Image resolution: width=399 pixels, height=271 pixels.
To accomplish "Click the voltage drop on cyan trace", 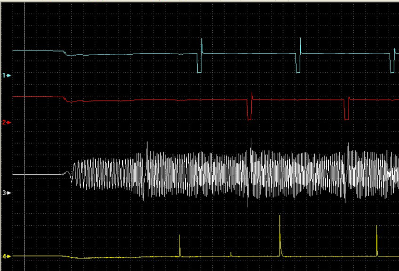I will click(64, 53).
